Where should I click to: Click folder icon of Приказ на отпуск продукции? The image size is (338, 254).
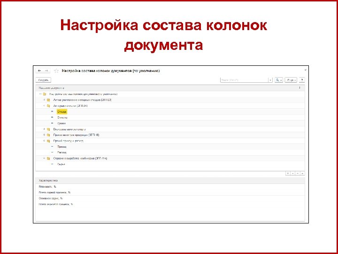[x=48, y=135]
